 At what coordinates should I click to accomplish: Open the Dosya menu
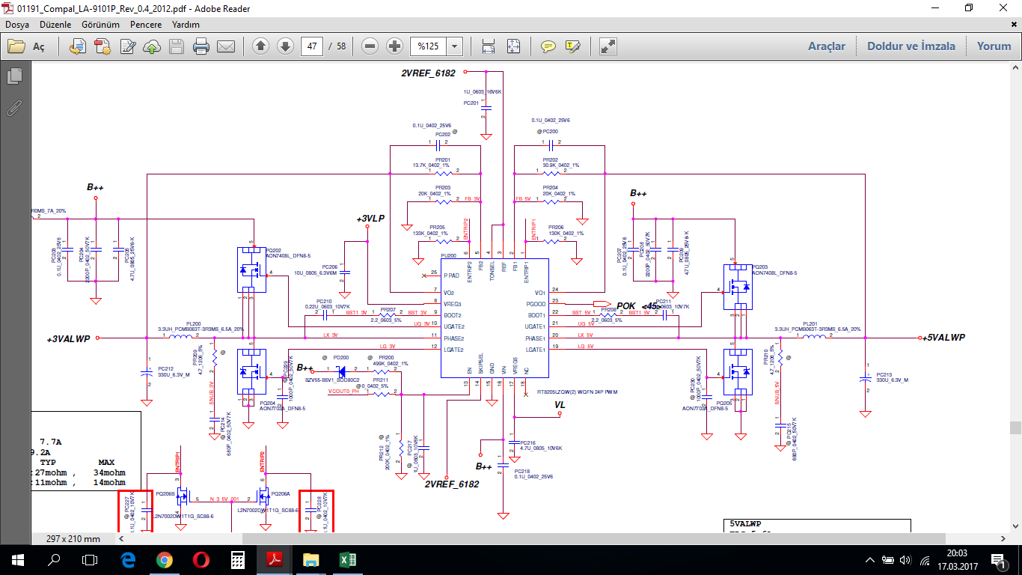[x=17, y=25]
